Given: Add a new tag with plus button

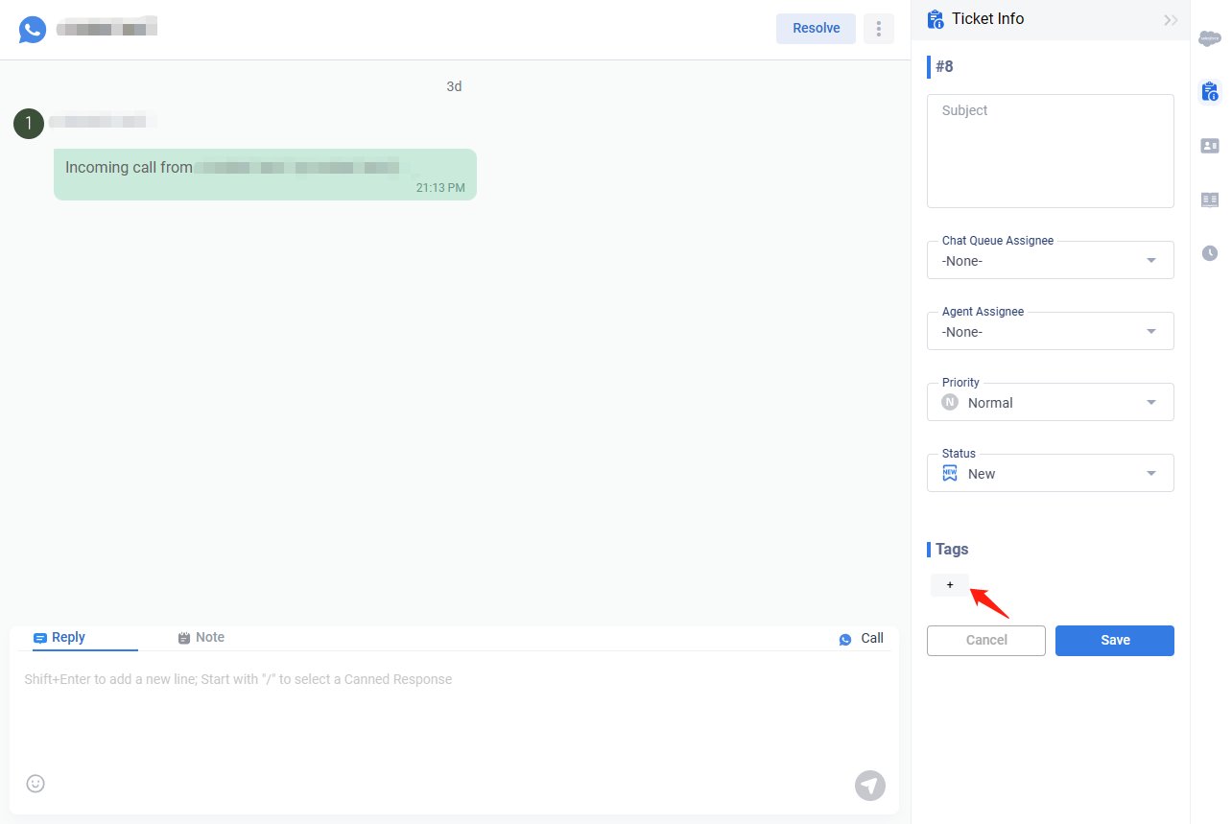Looking at the screenshot, I should 950,585.
